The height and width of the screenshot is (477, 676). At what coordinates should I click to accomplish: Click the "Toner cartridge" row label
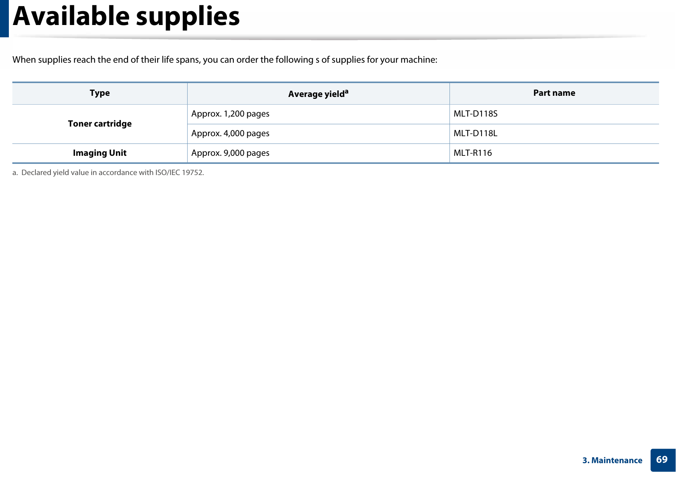pyautogui.click(x=100, y=124)
